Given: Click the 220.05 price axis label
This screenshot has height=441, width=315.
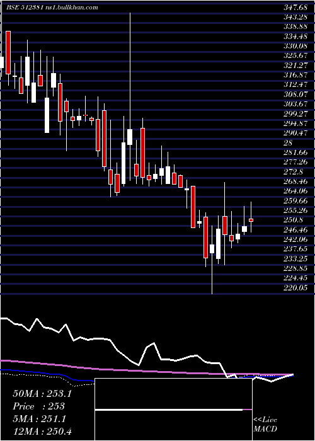Looking at the screenshot, I should tap(295, 287).
